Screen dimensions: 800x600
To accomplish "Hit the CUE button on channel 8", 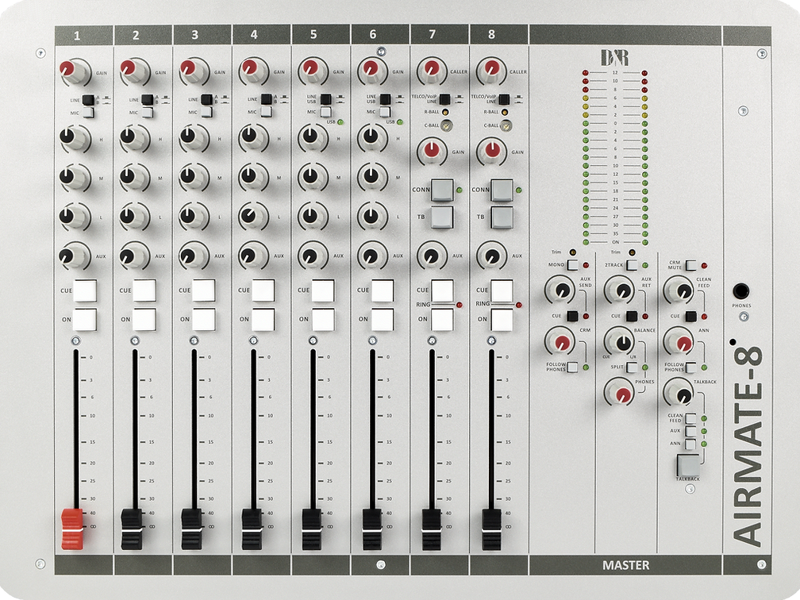I will (x=502, y=290).
